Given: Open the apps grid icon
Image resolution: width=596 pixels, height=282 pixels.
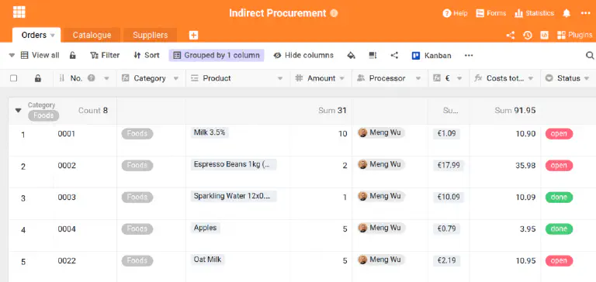Looking at the screenshot, I should [19, 12].
